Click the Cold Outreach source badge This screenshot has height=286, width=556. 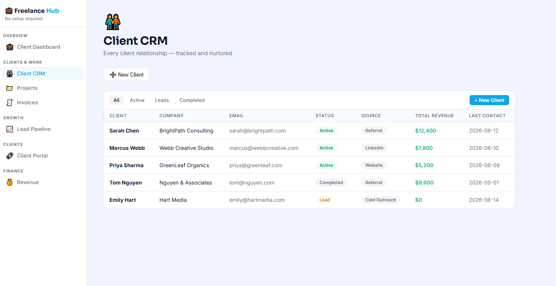(381, 200)
